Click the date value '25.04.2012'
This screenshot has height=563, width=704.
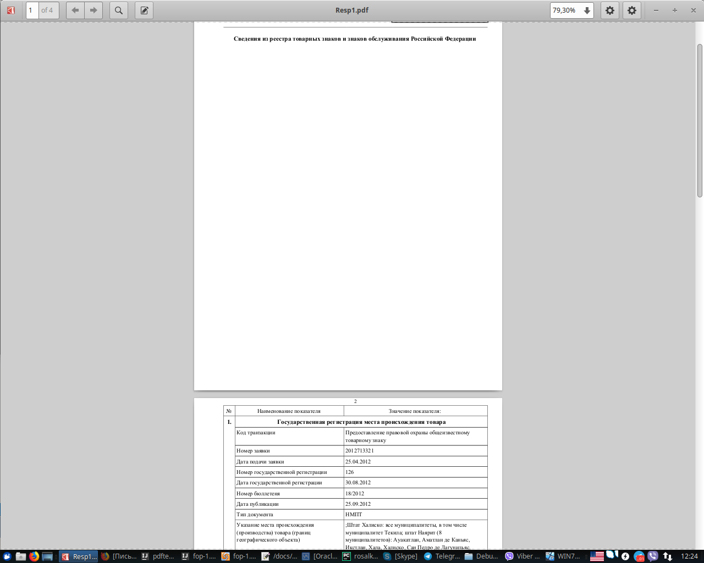coord(358,462)
